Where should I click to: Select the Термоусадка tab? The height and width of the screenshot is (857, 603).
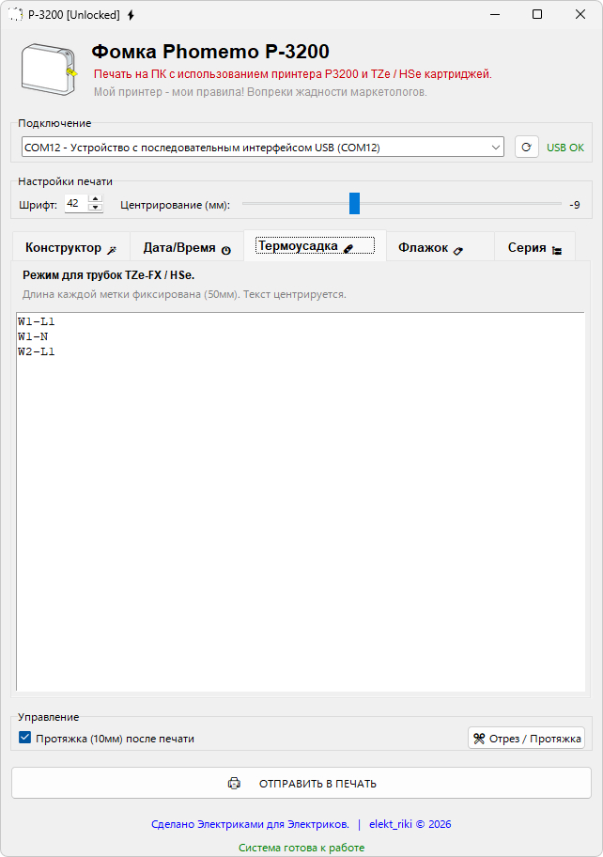(x=315, y=246)
